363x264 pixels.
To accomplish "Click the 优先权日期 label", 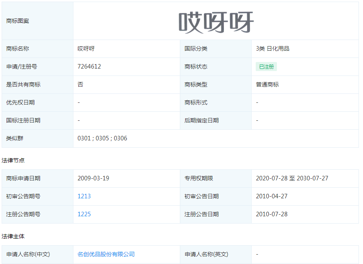I will [x=20, y=102].
